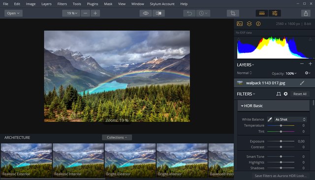Zoom out with the minus button
Viewport: 315px width, 180px height.
click(85, 13)
